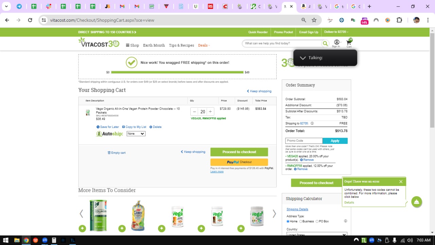The image size is (435, 245).
Task: Bookmark this page with the star icon
Action: click(x=314, y=20)
